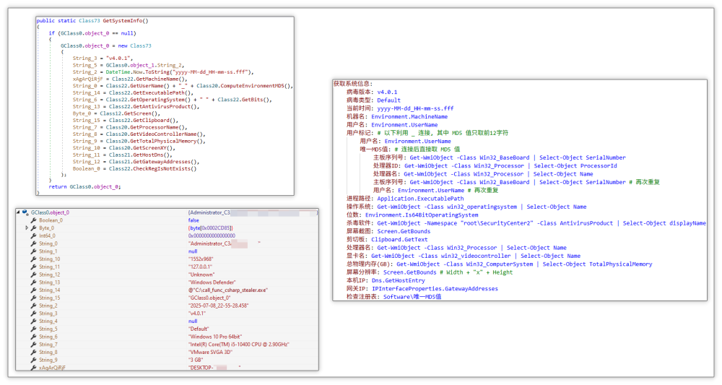722x385 pixels.
Task: Click the wrench icon next to String_13
Action: pyautogui.click(x=34, y=282)
